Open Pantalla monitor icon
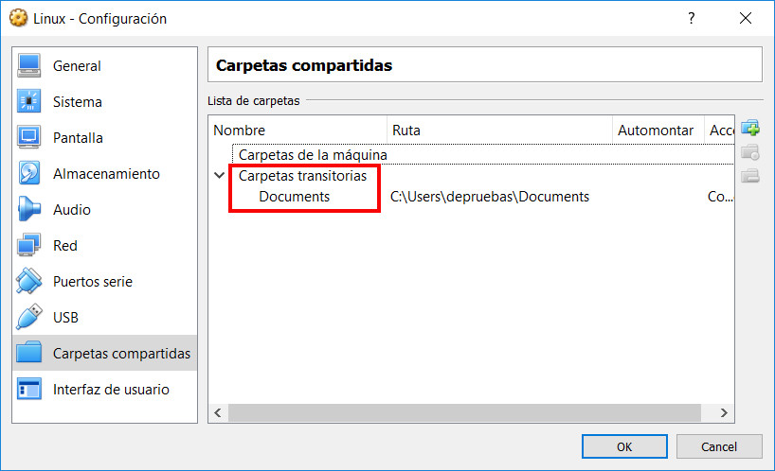 coord(28,137)
